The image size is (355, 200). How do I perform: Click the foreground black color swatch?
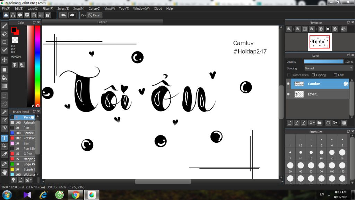click(x=14, y=30)
